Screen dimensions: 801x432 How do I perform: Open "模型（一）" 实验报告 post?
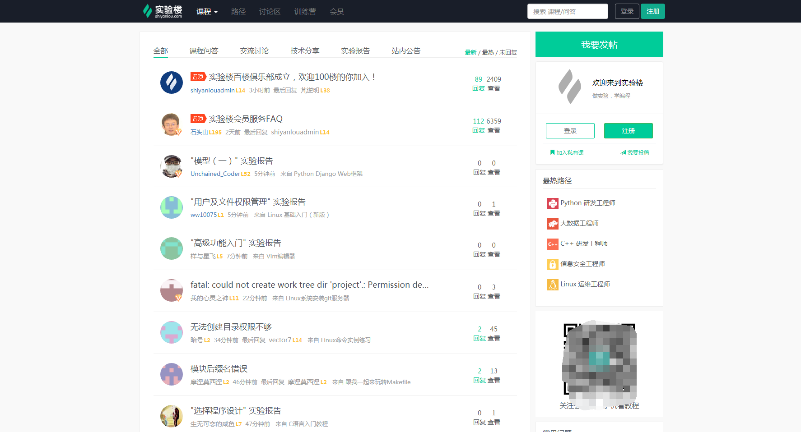point(232,161)
